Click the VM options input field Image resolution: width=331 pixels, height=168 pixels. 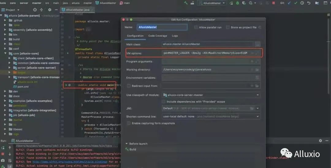(211, 53)
